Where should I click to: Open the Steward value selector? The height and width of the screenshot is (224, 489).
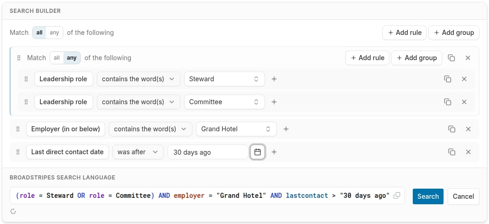tap(225, 79)
